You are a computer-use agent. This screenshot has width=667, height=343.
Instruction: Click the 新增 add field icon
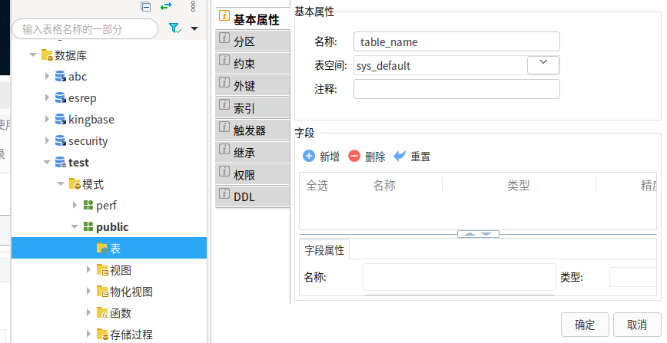(309, 156)
